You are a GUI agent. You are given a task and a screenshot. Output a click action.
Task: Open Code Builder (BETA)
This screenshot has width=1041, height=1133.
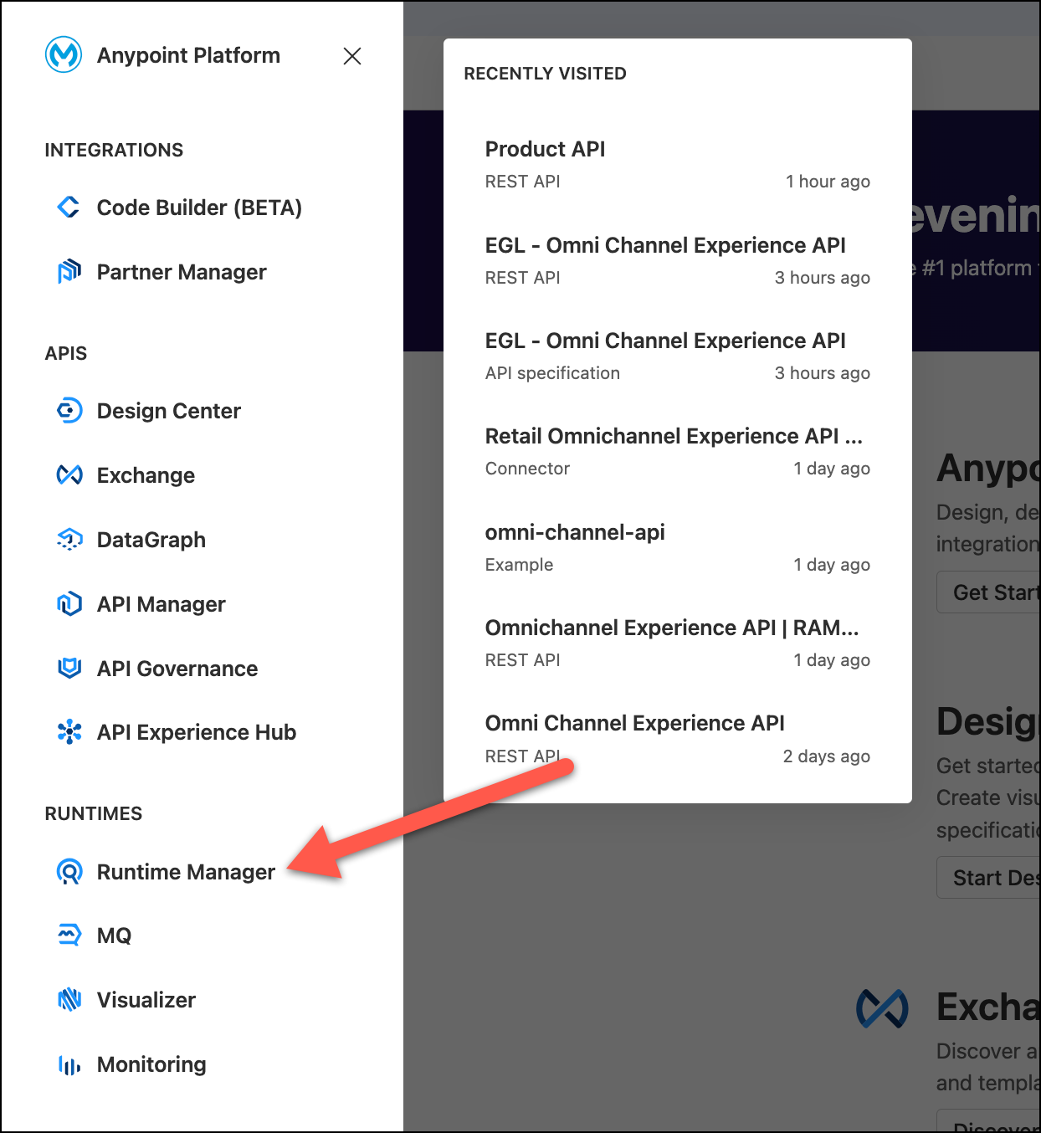click(199, 208)
